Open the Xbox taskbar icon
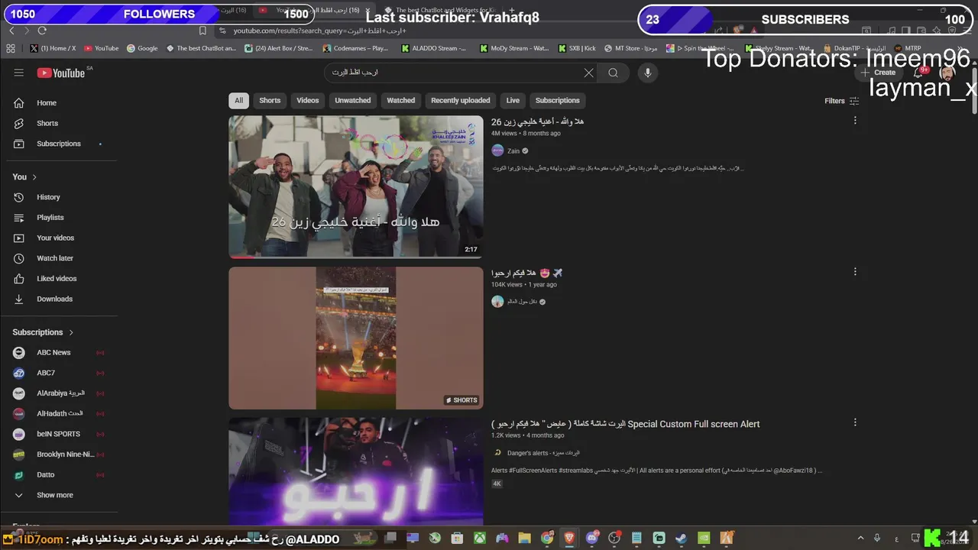This screenshot has height=550, width=978. (479, 539)
